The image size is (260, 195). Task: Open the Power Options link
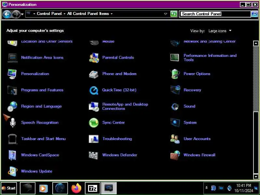[197, 74]
